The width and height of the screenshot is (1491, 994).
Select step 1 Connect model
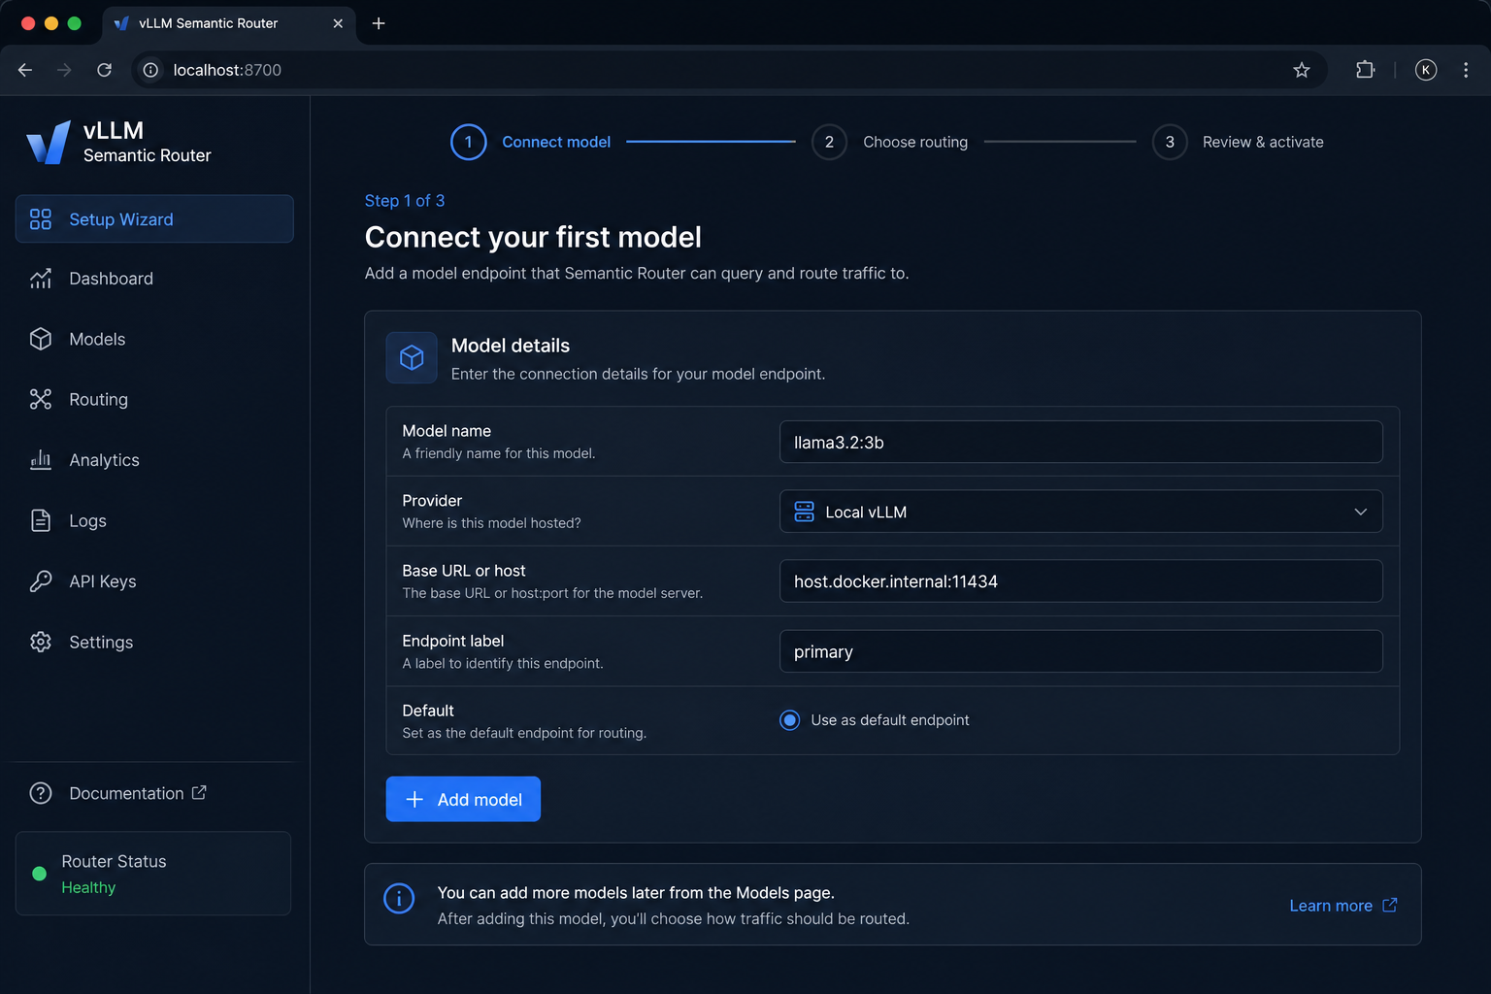(x=531, y=142)
